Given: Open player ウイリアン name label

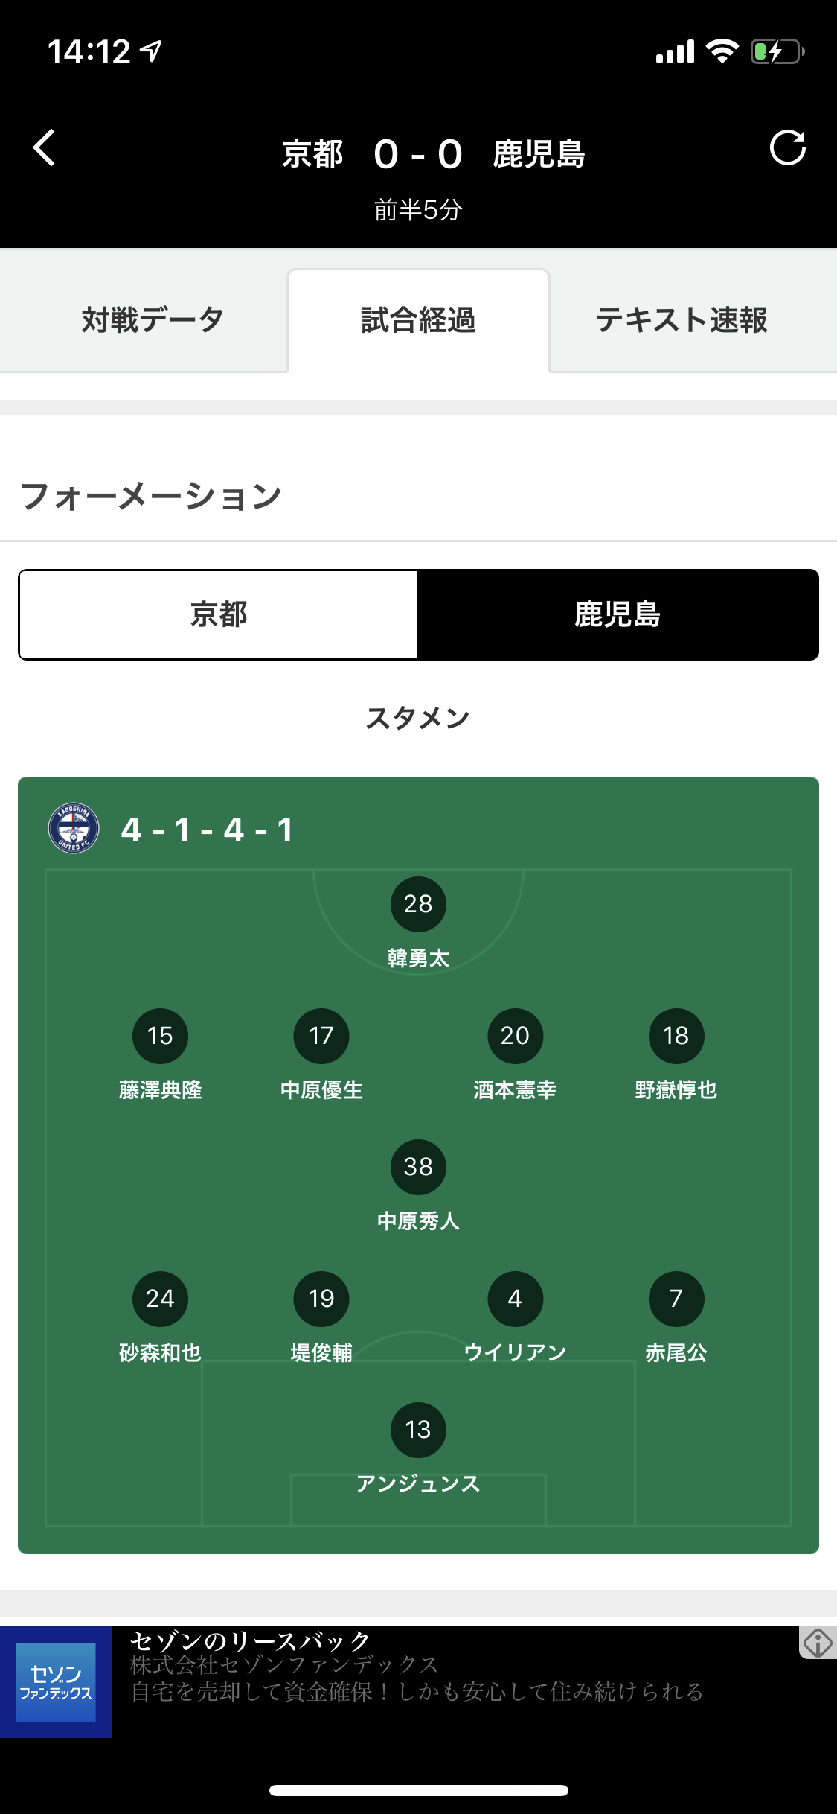Looking at the screenshot, I should [x=515, y=1352].
